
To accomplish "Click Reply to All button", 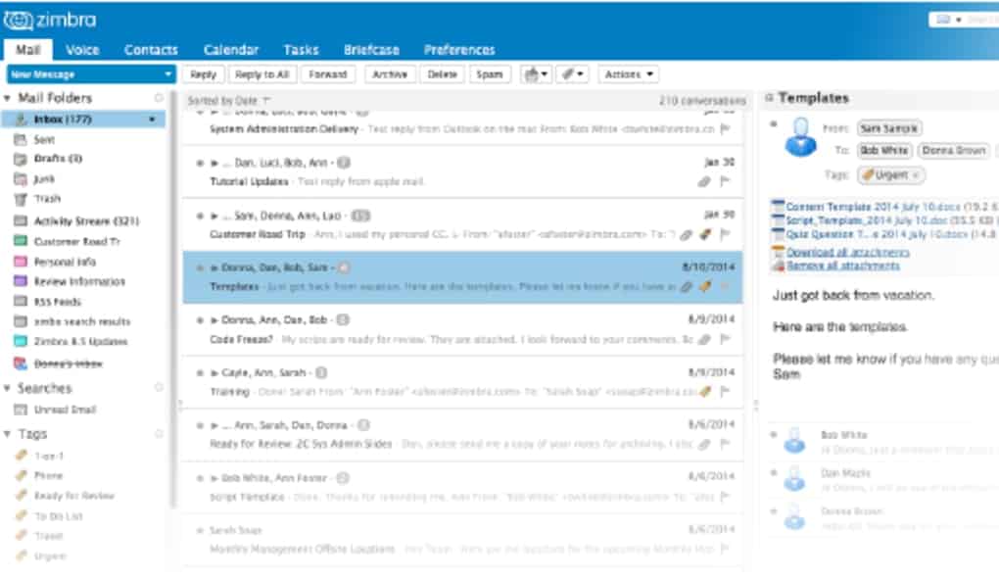I will point(262,74).
